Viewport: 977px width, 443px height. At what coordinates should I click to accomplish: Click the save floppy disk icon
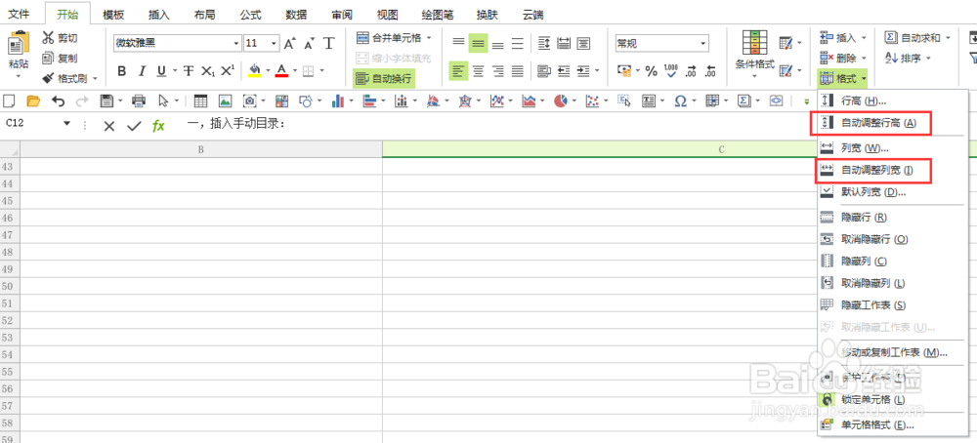point(106,101)
